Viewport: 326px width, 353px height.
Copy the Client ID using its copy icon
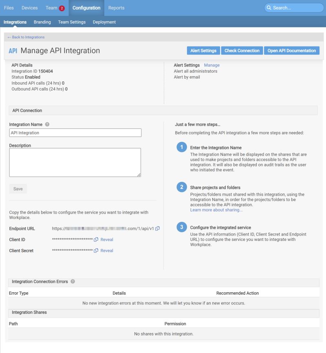click(97, 240)
